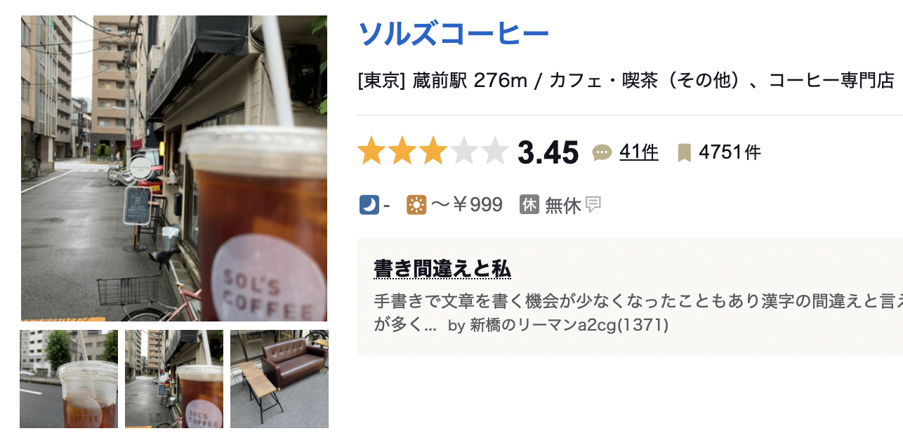Click the sun lunch budget icon
Viewport: 903px width, 445px height.
(416, 205)
